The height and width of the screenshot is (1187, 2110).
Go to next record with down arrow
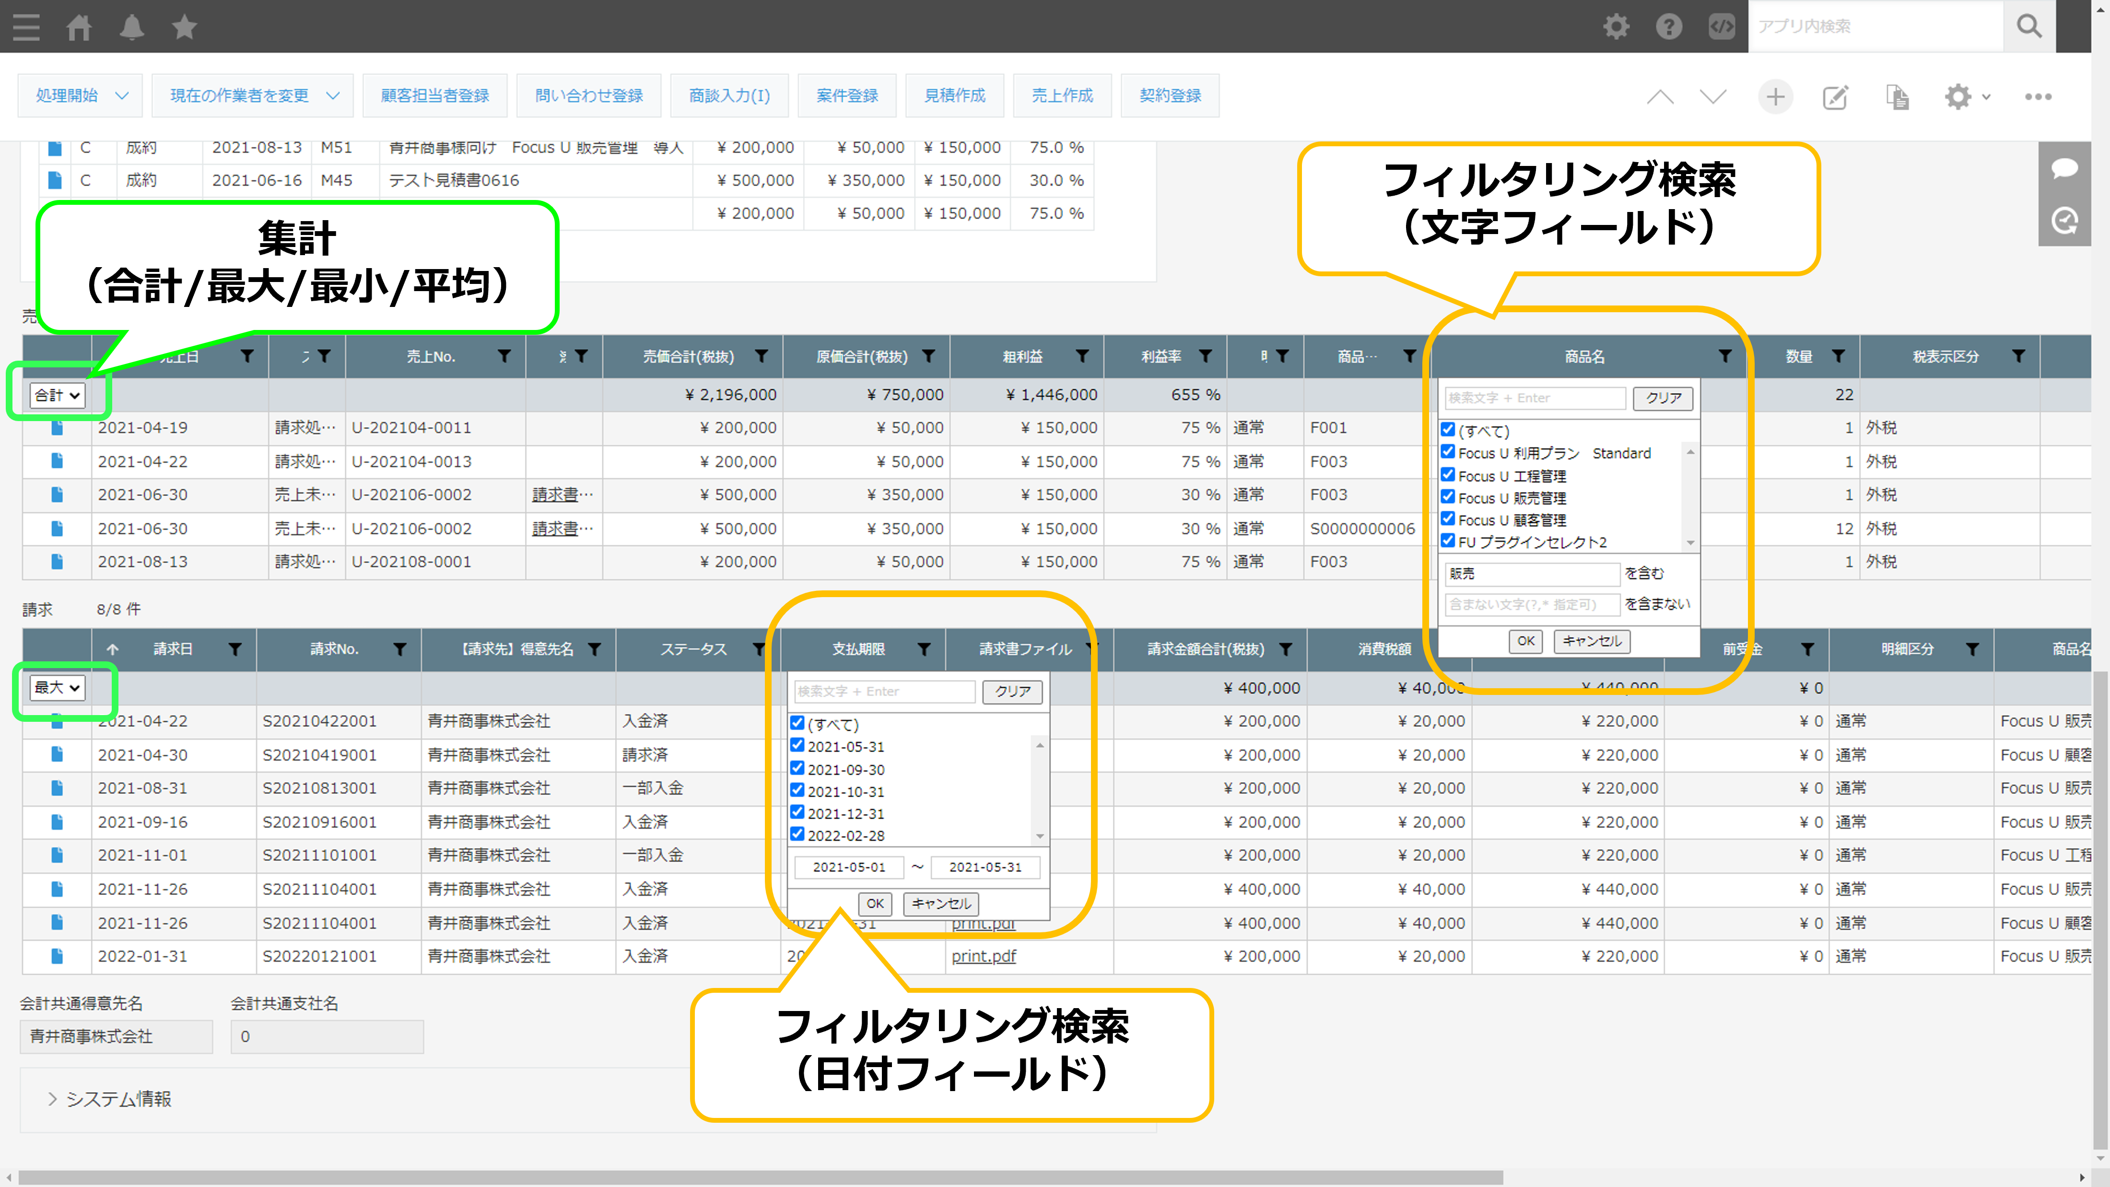pyautogui.click(x=1713, y=97)
